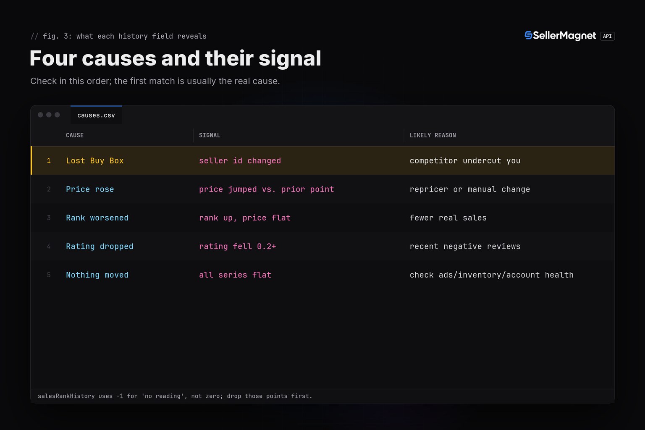This screenshot has height=430, width=645.
Task: Select the 'Nothing moved' cause cell
Action: tap(97, 275)
